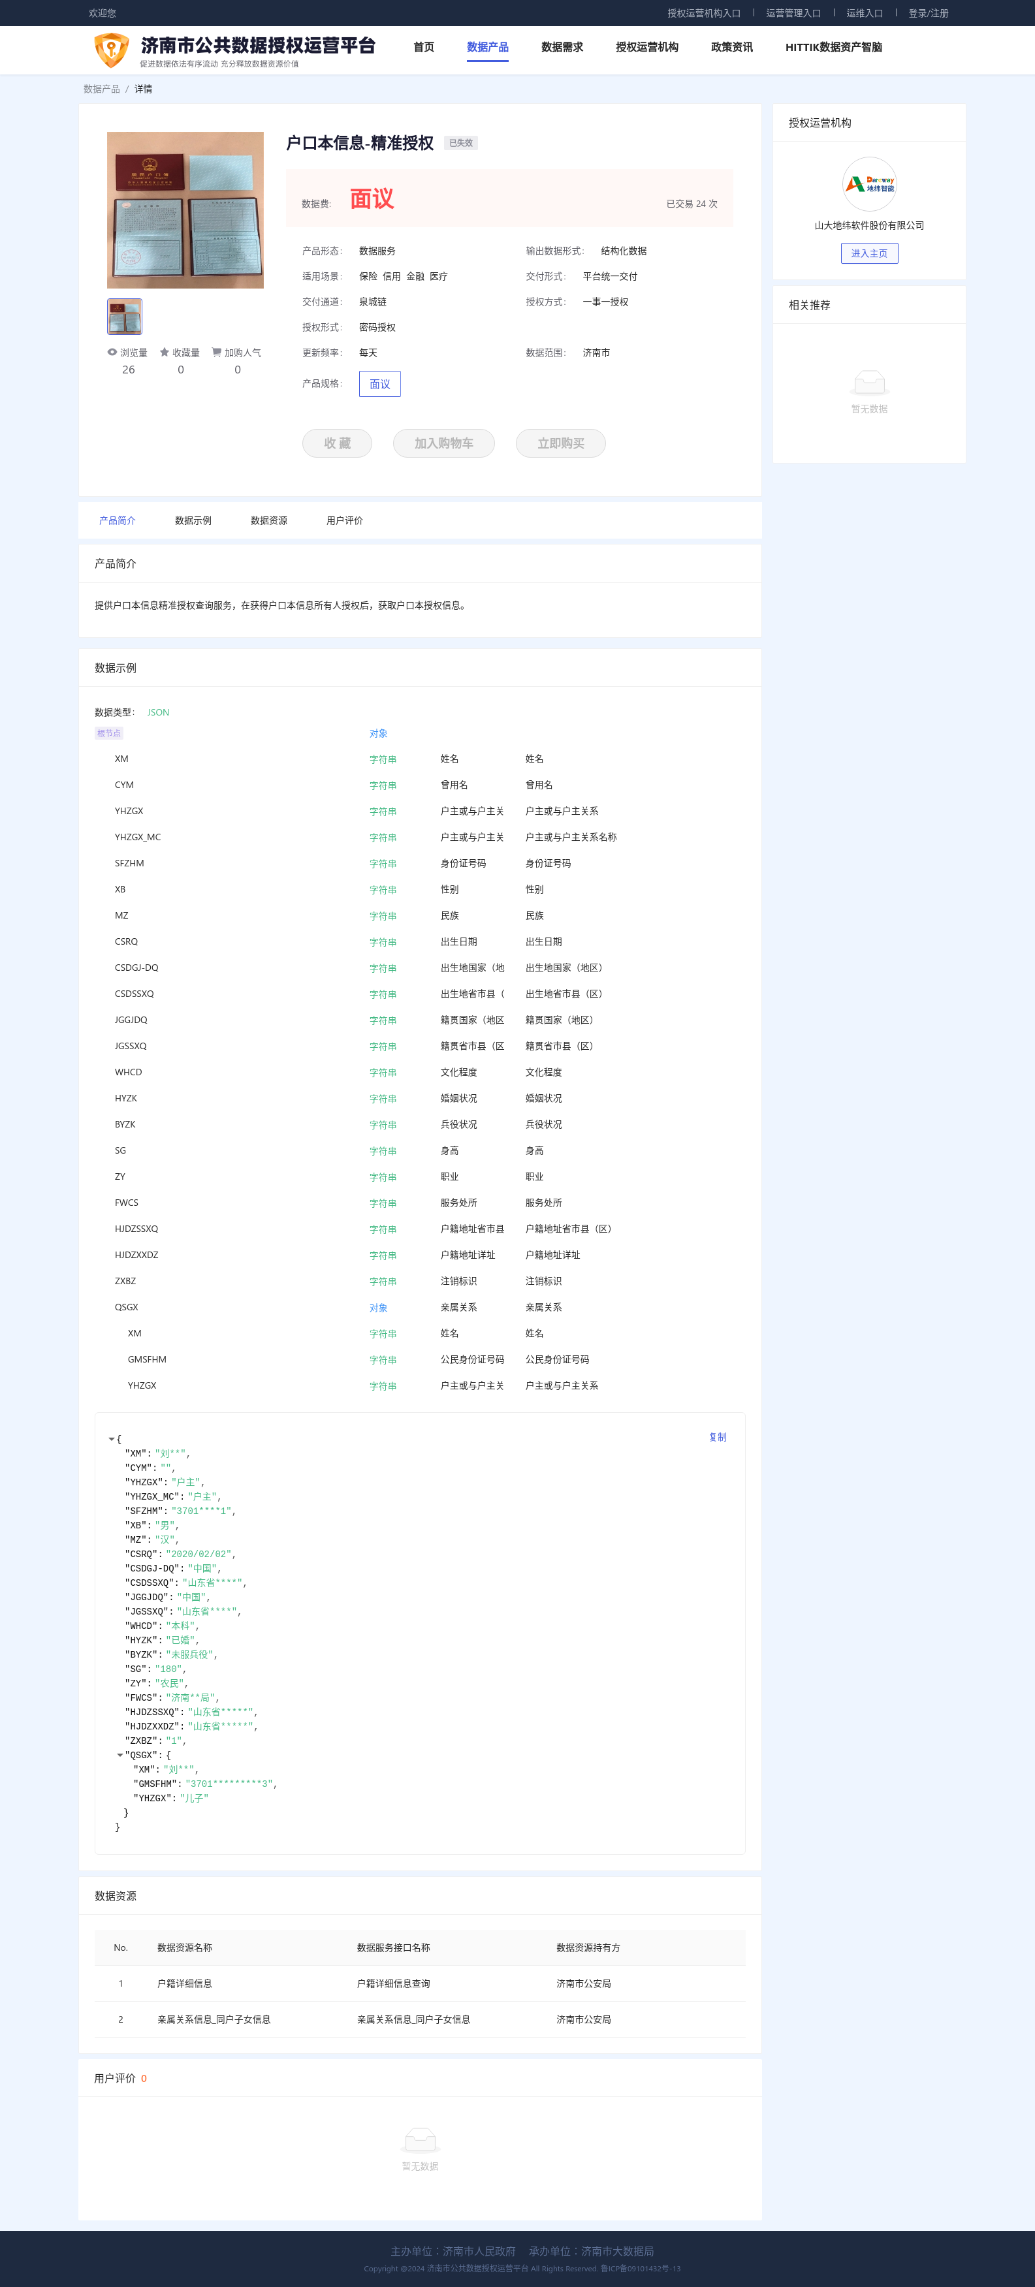The width and height of the screenshot is (1035, 2287).
Task: Click the empty-box icon under 用户评价
Action: tap(420, 2139)
